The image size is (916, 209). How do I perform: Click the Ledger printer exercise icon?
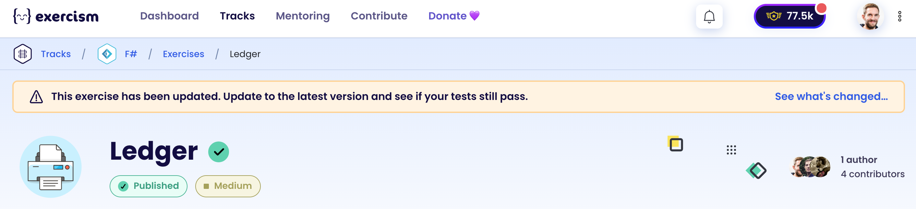pyautogui.click(x=51, y=166)
